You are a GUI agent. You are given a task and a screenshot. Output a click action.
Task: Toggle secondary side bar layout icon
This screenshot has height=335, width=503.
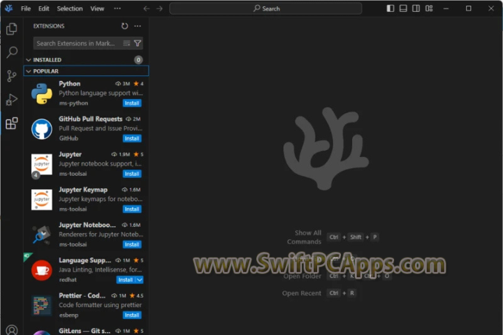(x=416, y=8)
